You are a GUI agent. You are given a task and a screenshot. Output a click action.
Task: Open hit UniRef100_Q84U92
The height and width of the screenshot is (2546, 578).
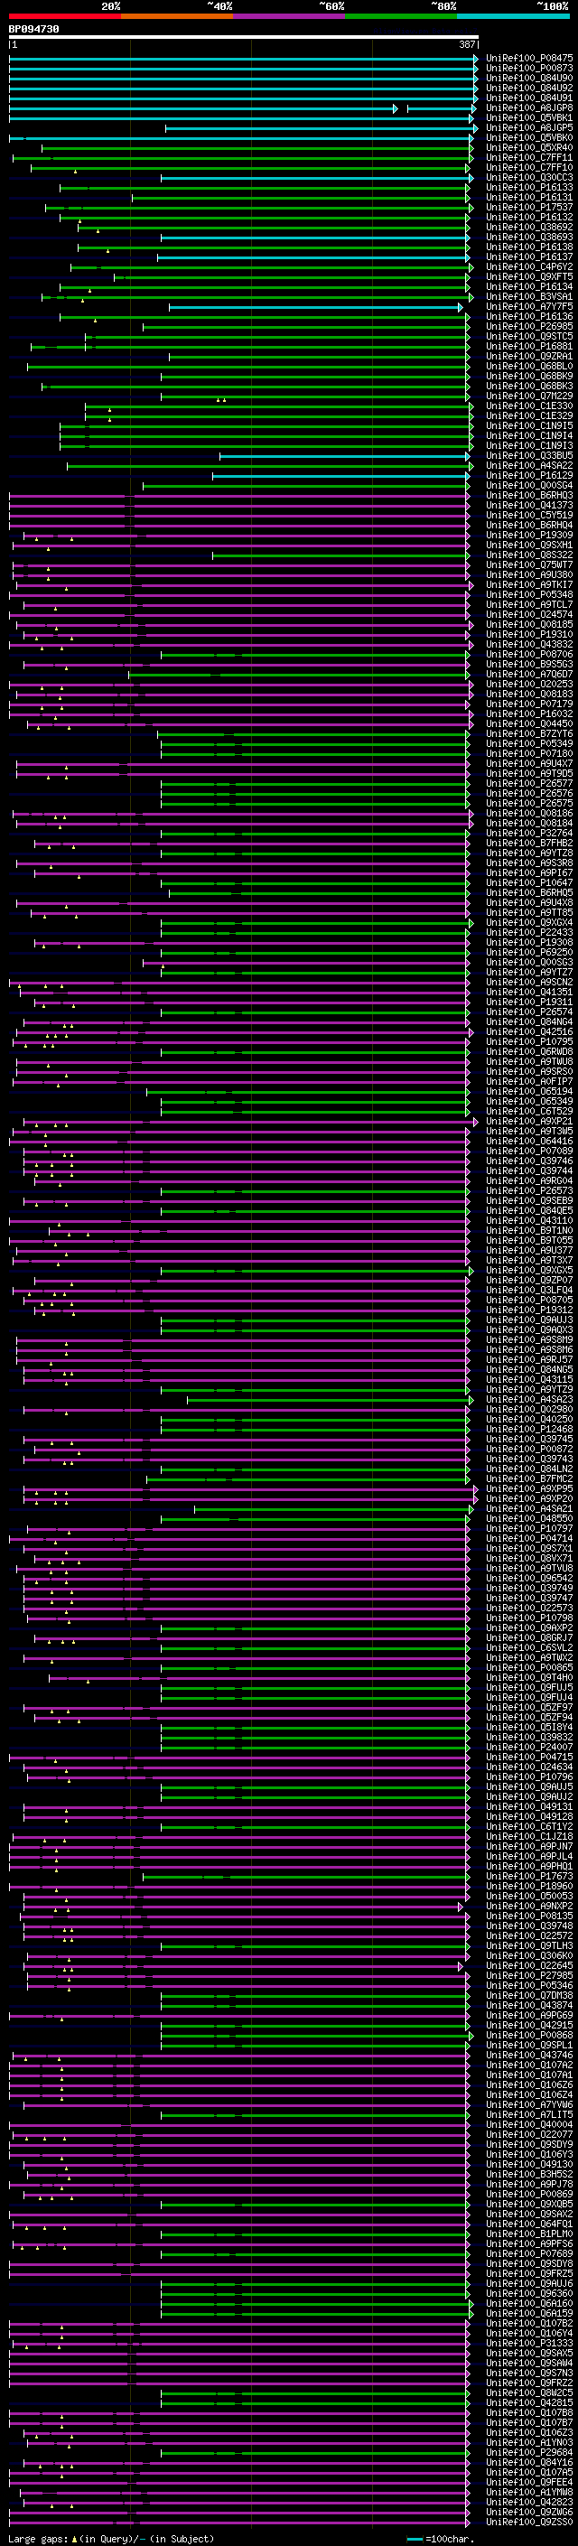click(529, 88)
